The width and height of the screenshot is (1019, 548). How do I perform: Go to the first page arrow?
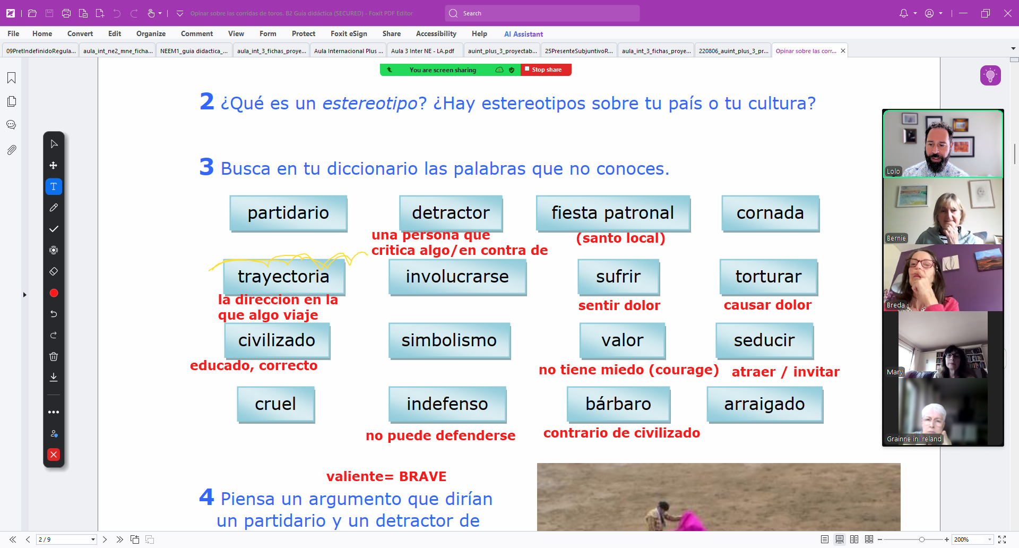click(x=13, y=540)
